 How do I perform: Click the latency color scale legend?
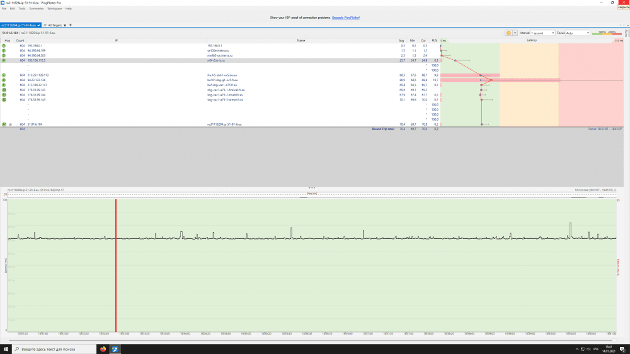[607, 33]
